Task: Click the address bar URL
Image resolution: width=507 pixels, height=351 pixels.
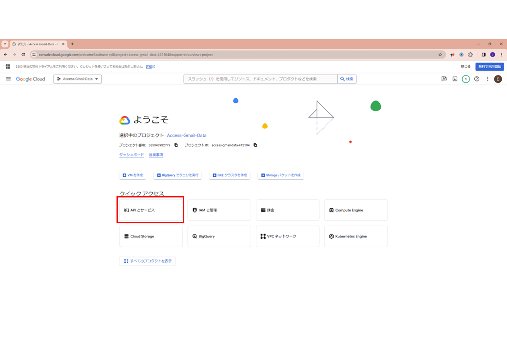Action: tap(125, 55)
